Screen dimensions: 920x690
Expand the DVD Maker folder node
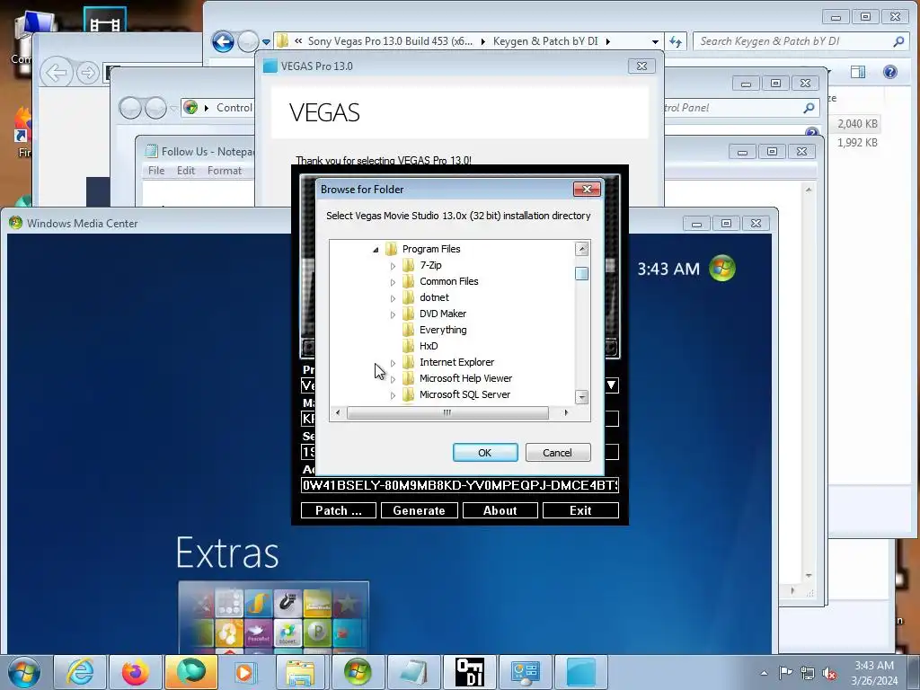click(393, 314)
